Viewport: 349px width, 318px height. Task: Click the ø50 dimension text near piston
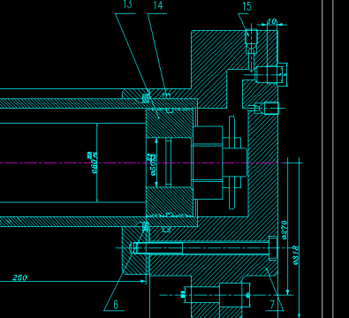pos(153,164)
